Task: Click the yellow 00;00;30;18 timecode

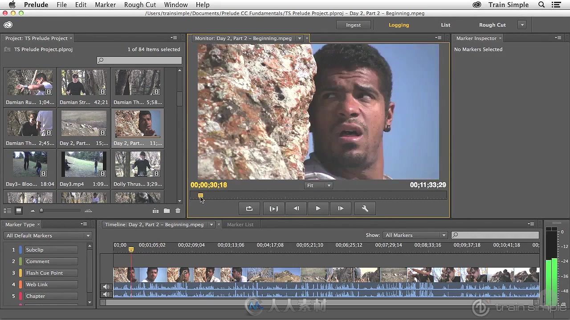Action: 209,185
